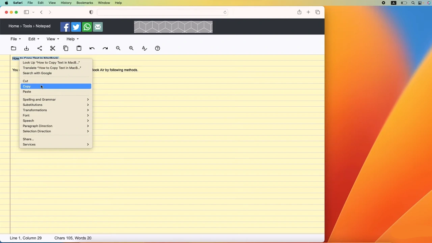Show Safari tab overview icon
The height and width of the screenshot is (243, 432).
tap(318, 12)
